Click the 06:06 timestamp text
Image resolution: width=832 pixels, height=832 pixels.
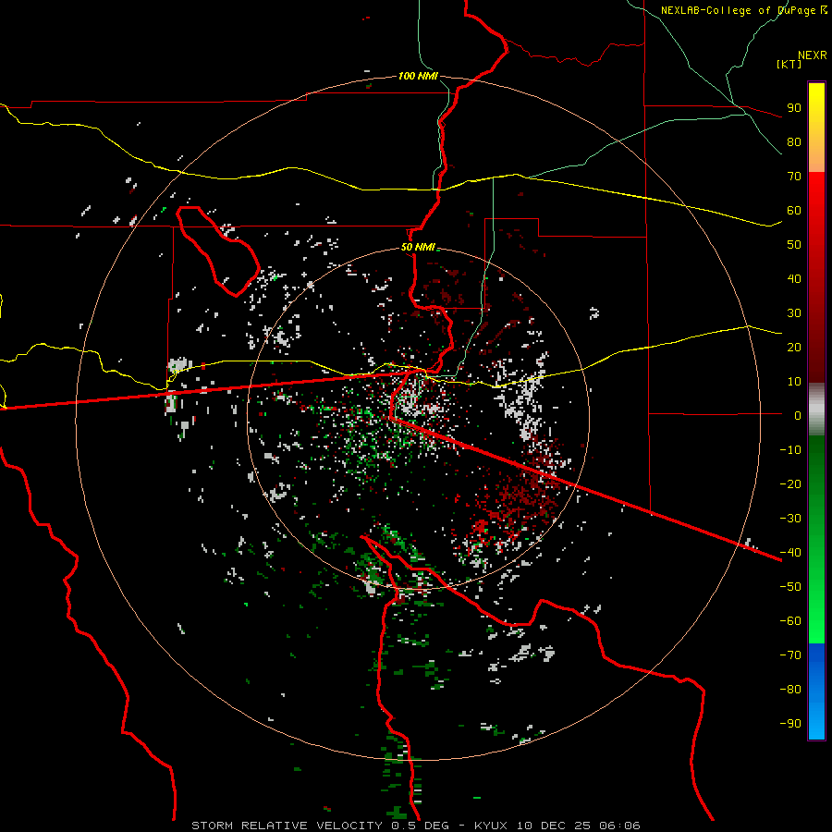click(619, 826)
